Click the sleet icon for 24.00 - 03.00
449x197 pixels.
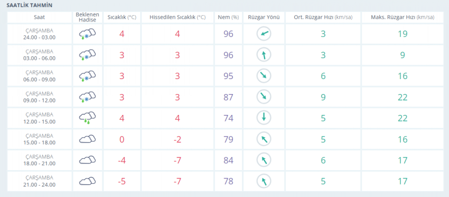click(87, 34)
